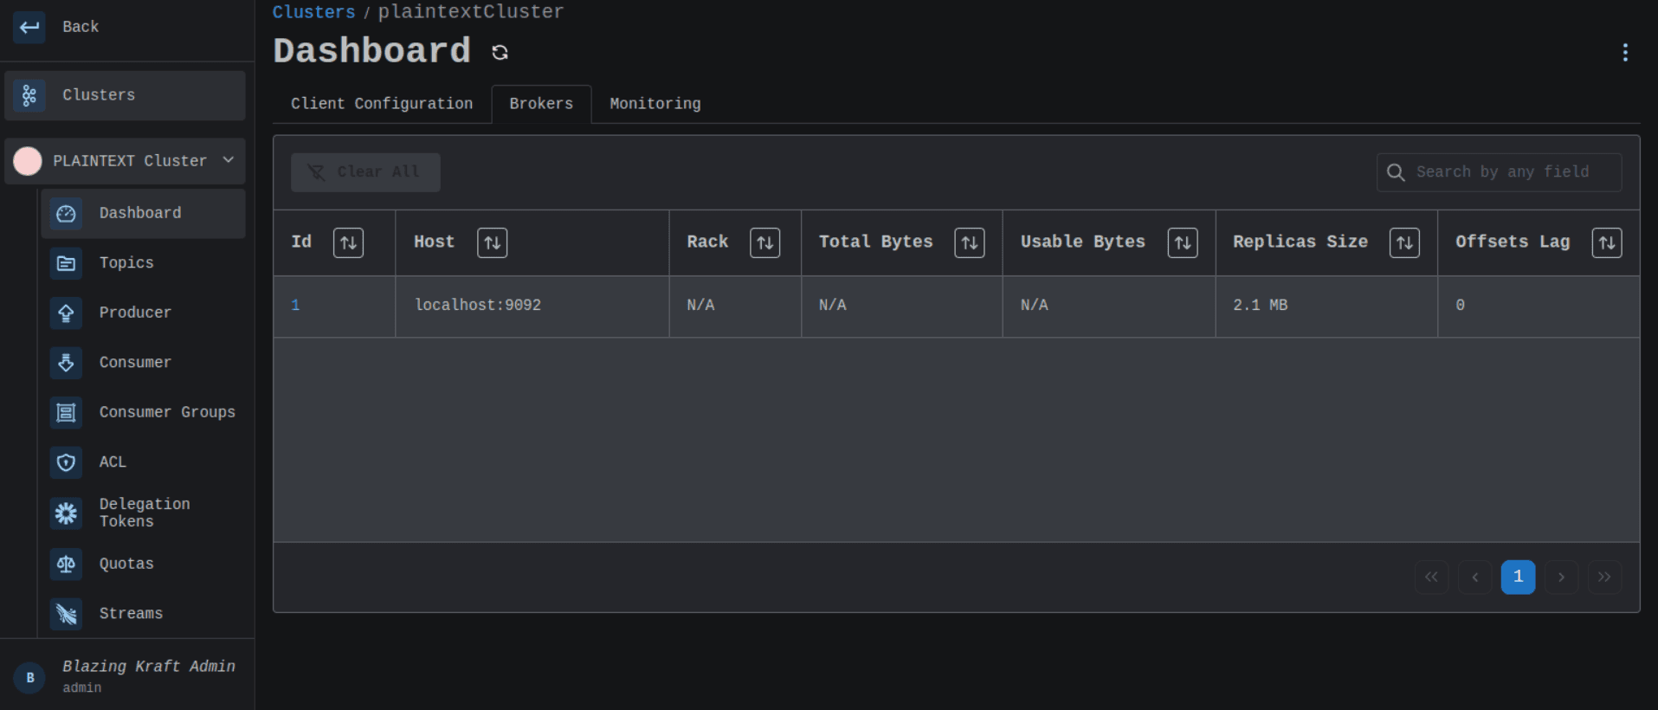
Task: Go to next page of brokers
Action: pos(1561,577)
